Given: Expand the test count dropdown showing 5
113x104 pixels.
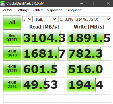Looking at the screenshot, I should pyautogui.click(x=27, y=19).
